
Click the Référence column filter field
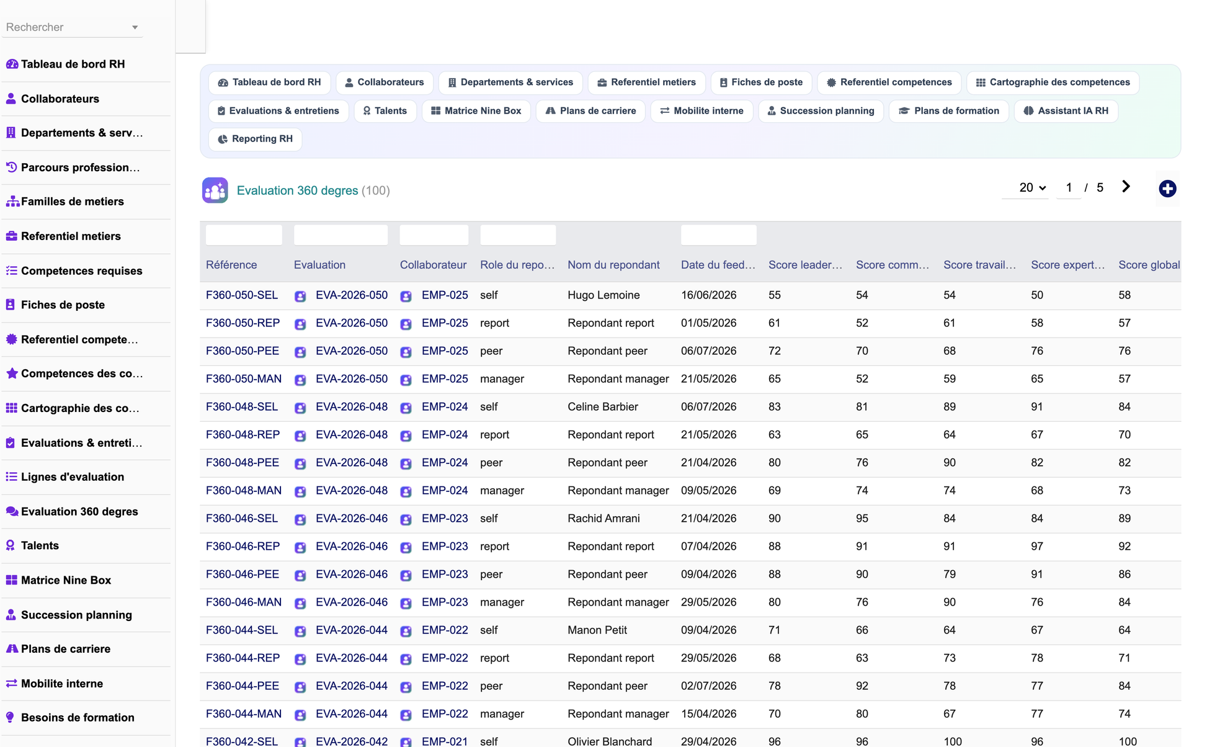point(244,235)
